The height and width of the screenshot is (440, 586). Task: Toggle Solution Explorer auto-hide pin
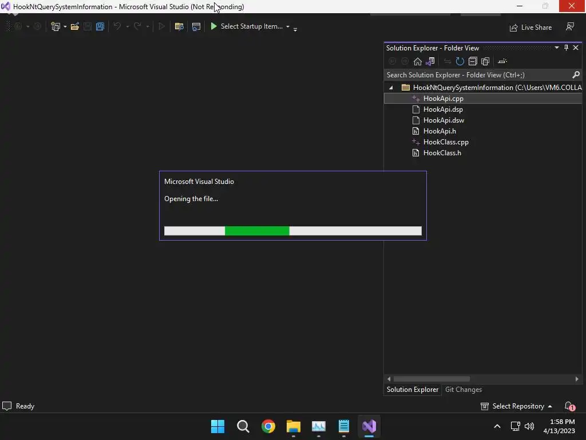566,48
